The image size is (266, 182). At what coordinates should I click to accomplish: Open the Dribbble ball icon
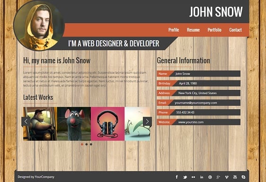pyautogui.click(x=210, y=177)
